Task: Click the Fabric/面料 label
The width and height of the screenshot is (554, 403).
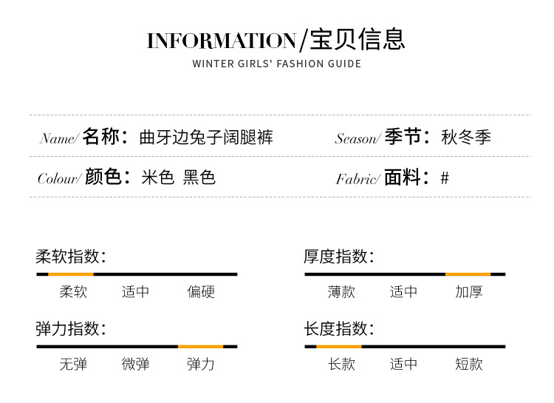Action: pyautogui.click(x=383, y=178)
